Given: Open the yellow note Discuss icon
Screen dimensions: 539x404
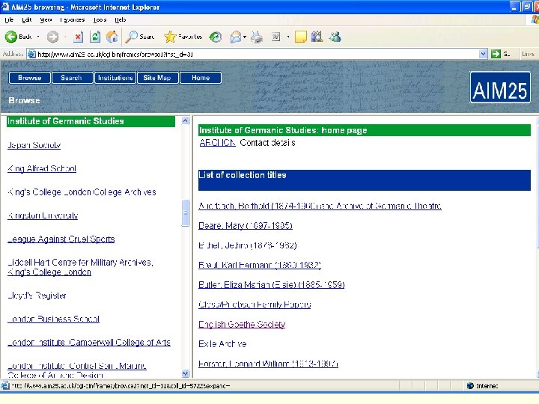Looking at the screenshot, I should point(301,37).
